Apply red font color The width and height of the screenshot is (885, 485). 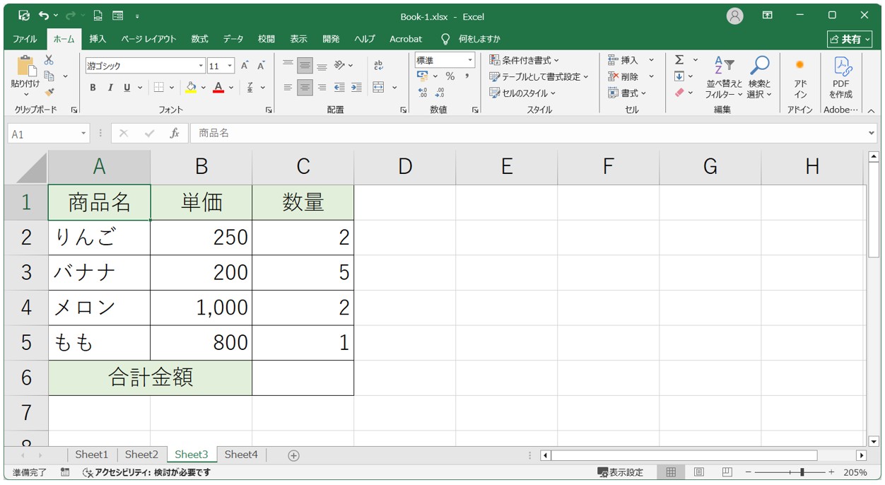(x=218, y=88)
